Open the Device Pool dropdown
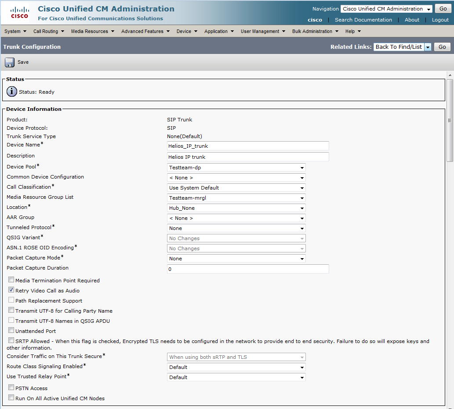The image size is (454, 409). click(236, 168)
